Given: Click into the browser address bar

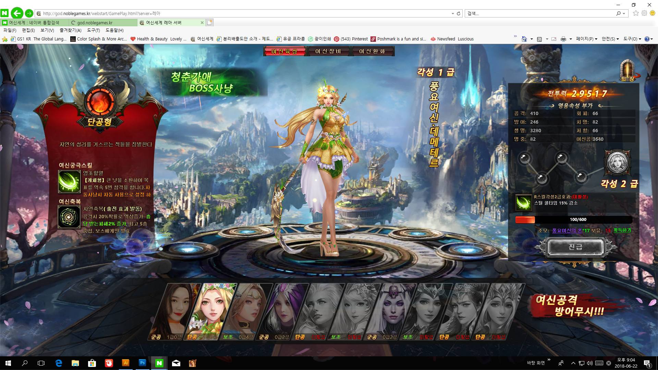Looking at the screenshot, I should pos(243,13).
